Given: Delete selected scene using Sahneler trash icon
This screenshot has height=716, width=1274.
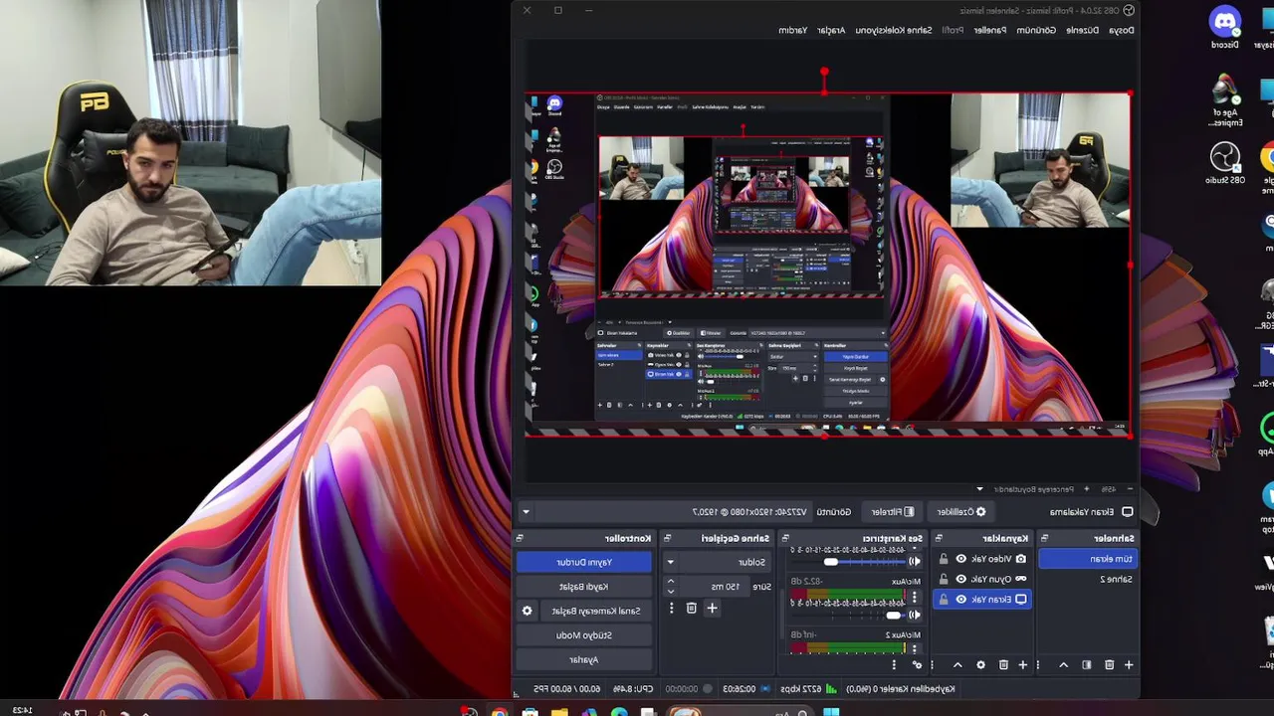Looking at the screenshot, I should [1109, 664].
